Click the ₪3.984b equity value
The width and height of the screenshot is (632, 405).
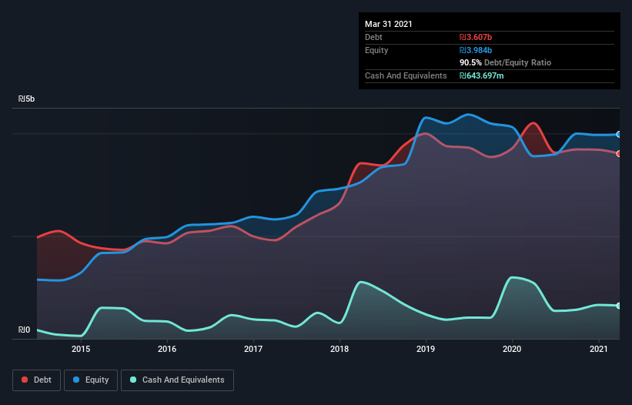coord(476,50)
